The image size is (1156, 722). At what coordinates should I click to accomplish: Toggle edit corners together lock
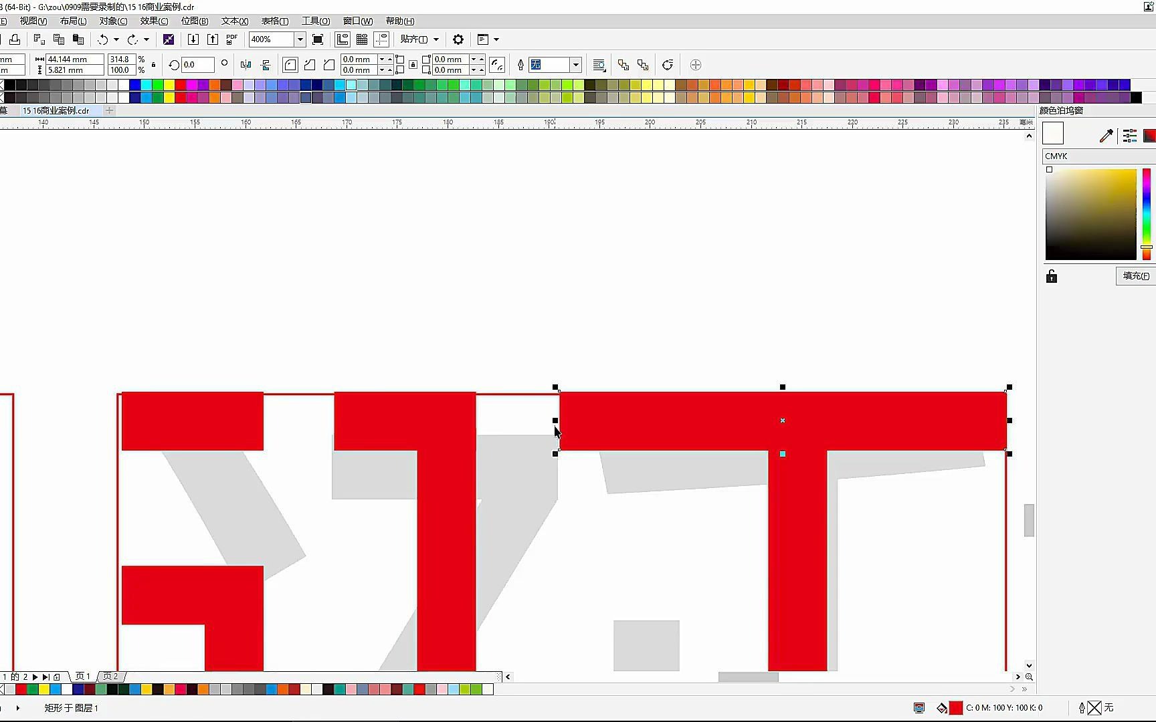coord(413,65)
